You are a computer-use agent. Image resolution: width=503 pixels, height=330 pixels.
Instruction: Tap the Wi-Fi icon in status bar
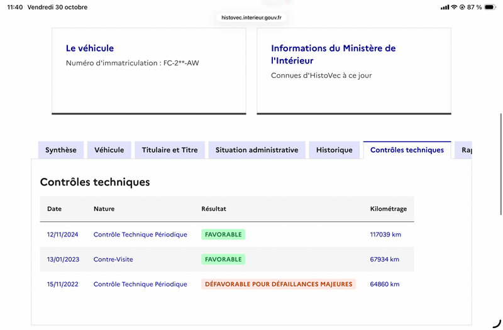click(454, 7)
